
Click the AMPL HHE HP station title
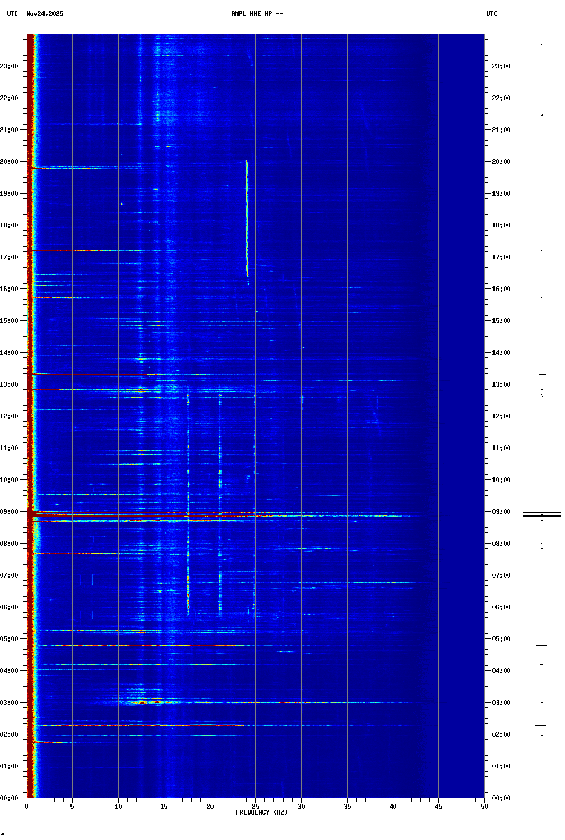point(257,14)
